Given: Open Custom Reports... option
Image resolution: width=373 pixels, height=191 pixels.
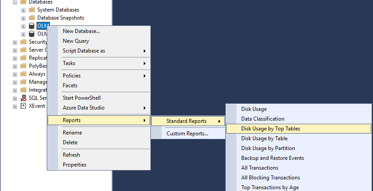Looking at the screenshot, I should coord(187,133).
